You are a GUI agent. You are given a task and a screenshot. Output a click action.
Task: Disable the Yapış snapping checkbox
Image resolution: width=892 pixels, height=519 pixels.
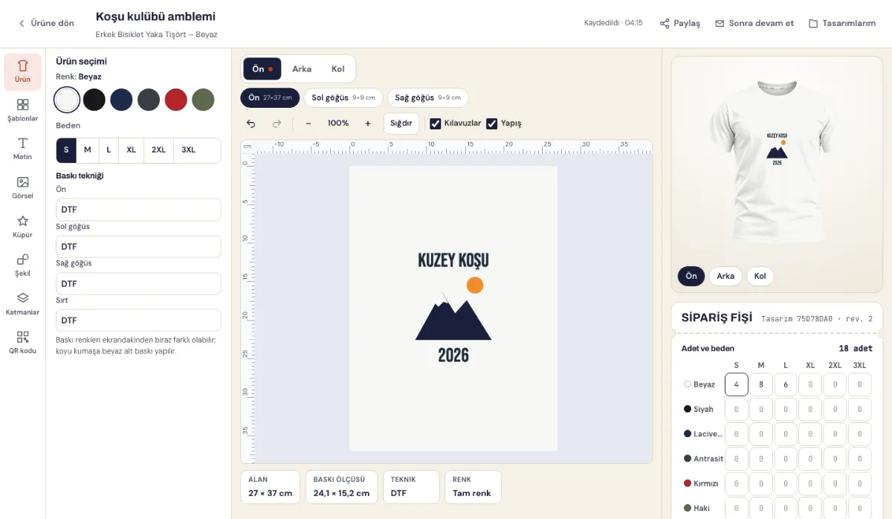pos(492,123)
